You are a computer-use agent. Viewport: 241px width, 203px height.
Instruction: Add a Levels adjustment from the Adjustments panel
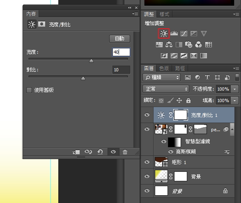(x=174, y=33)
